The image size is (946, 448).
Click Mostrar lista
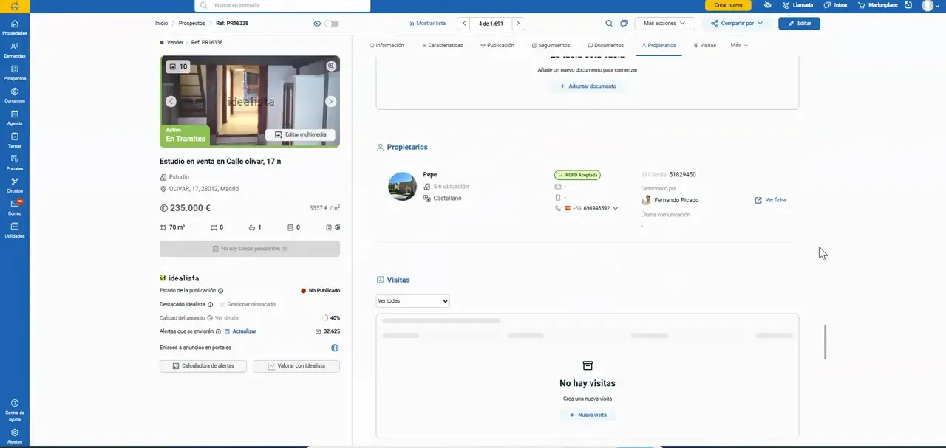pos(426,24)
